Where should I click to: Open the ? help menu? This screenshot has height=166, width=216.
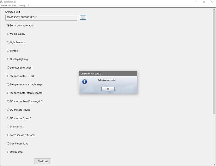[x=28, y=6]
